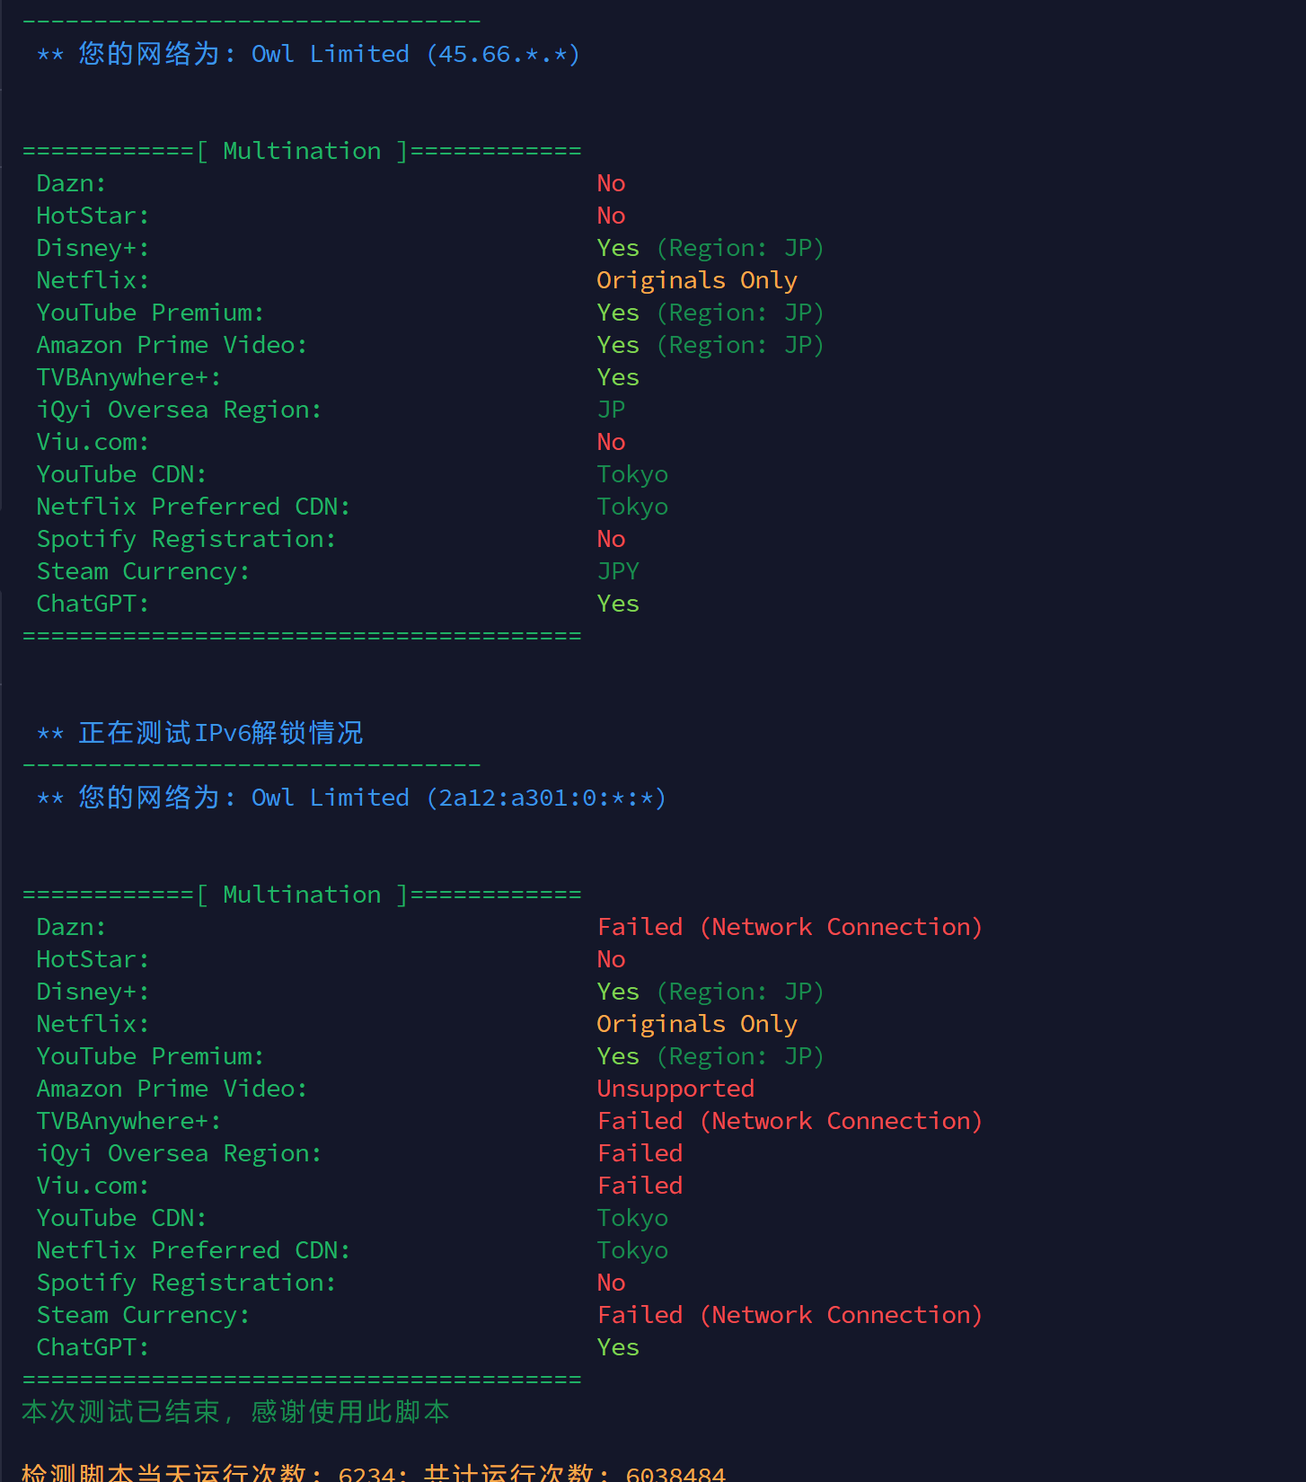Click the IPv6 Amazon Prime 'Unsupported' result
Image resolution: width=1306 pixels, height=1482 pixels.
pos(675,1089)
